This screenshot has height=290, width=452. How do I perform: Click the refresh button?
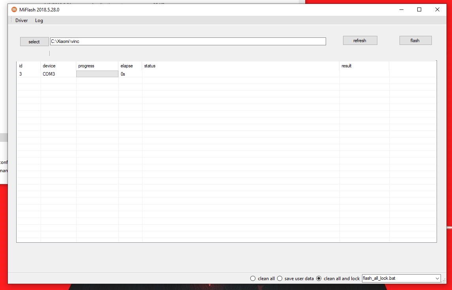click(360, 41)
